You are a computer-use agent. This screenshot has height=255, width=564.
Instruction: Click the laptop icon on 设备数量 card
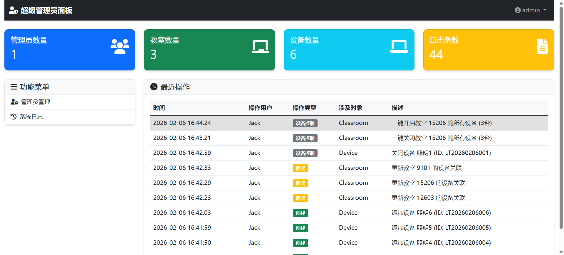click(x=399, y=46)
